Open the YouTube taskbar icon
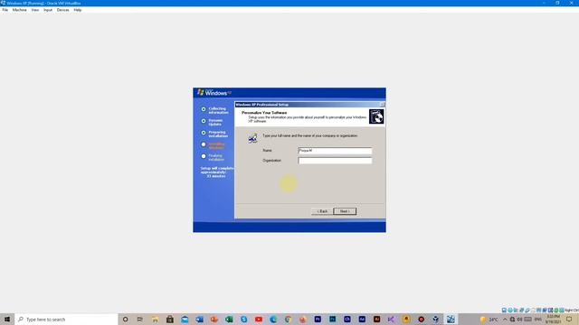Image resolution: width=579 pixels, height=325 pixels. coord(259,319)
